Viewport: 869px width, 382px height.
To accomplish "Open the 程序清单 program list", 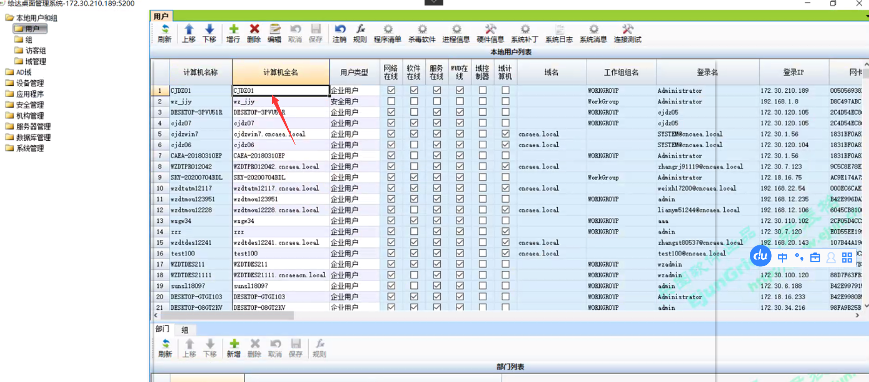I will (x=387, y=33).
